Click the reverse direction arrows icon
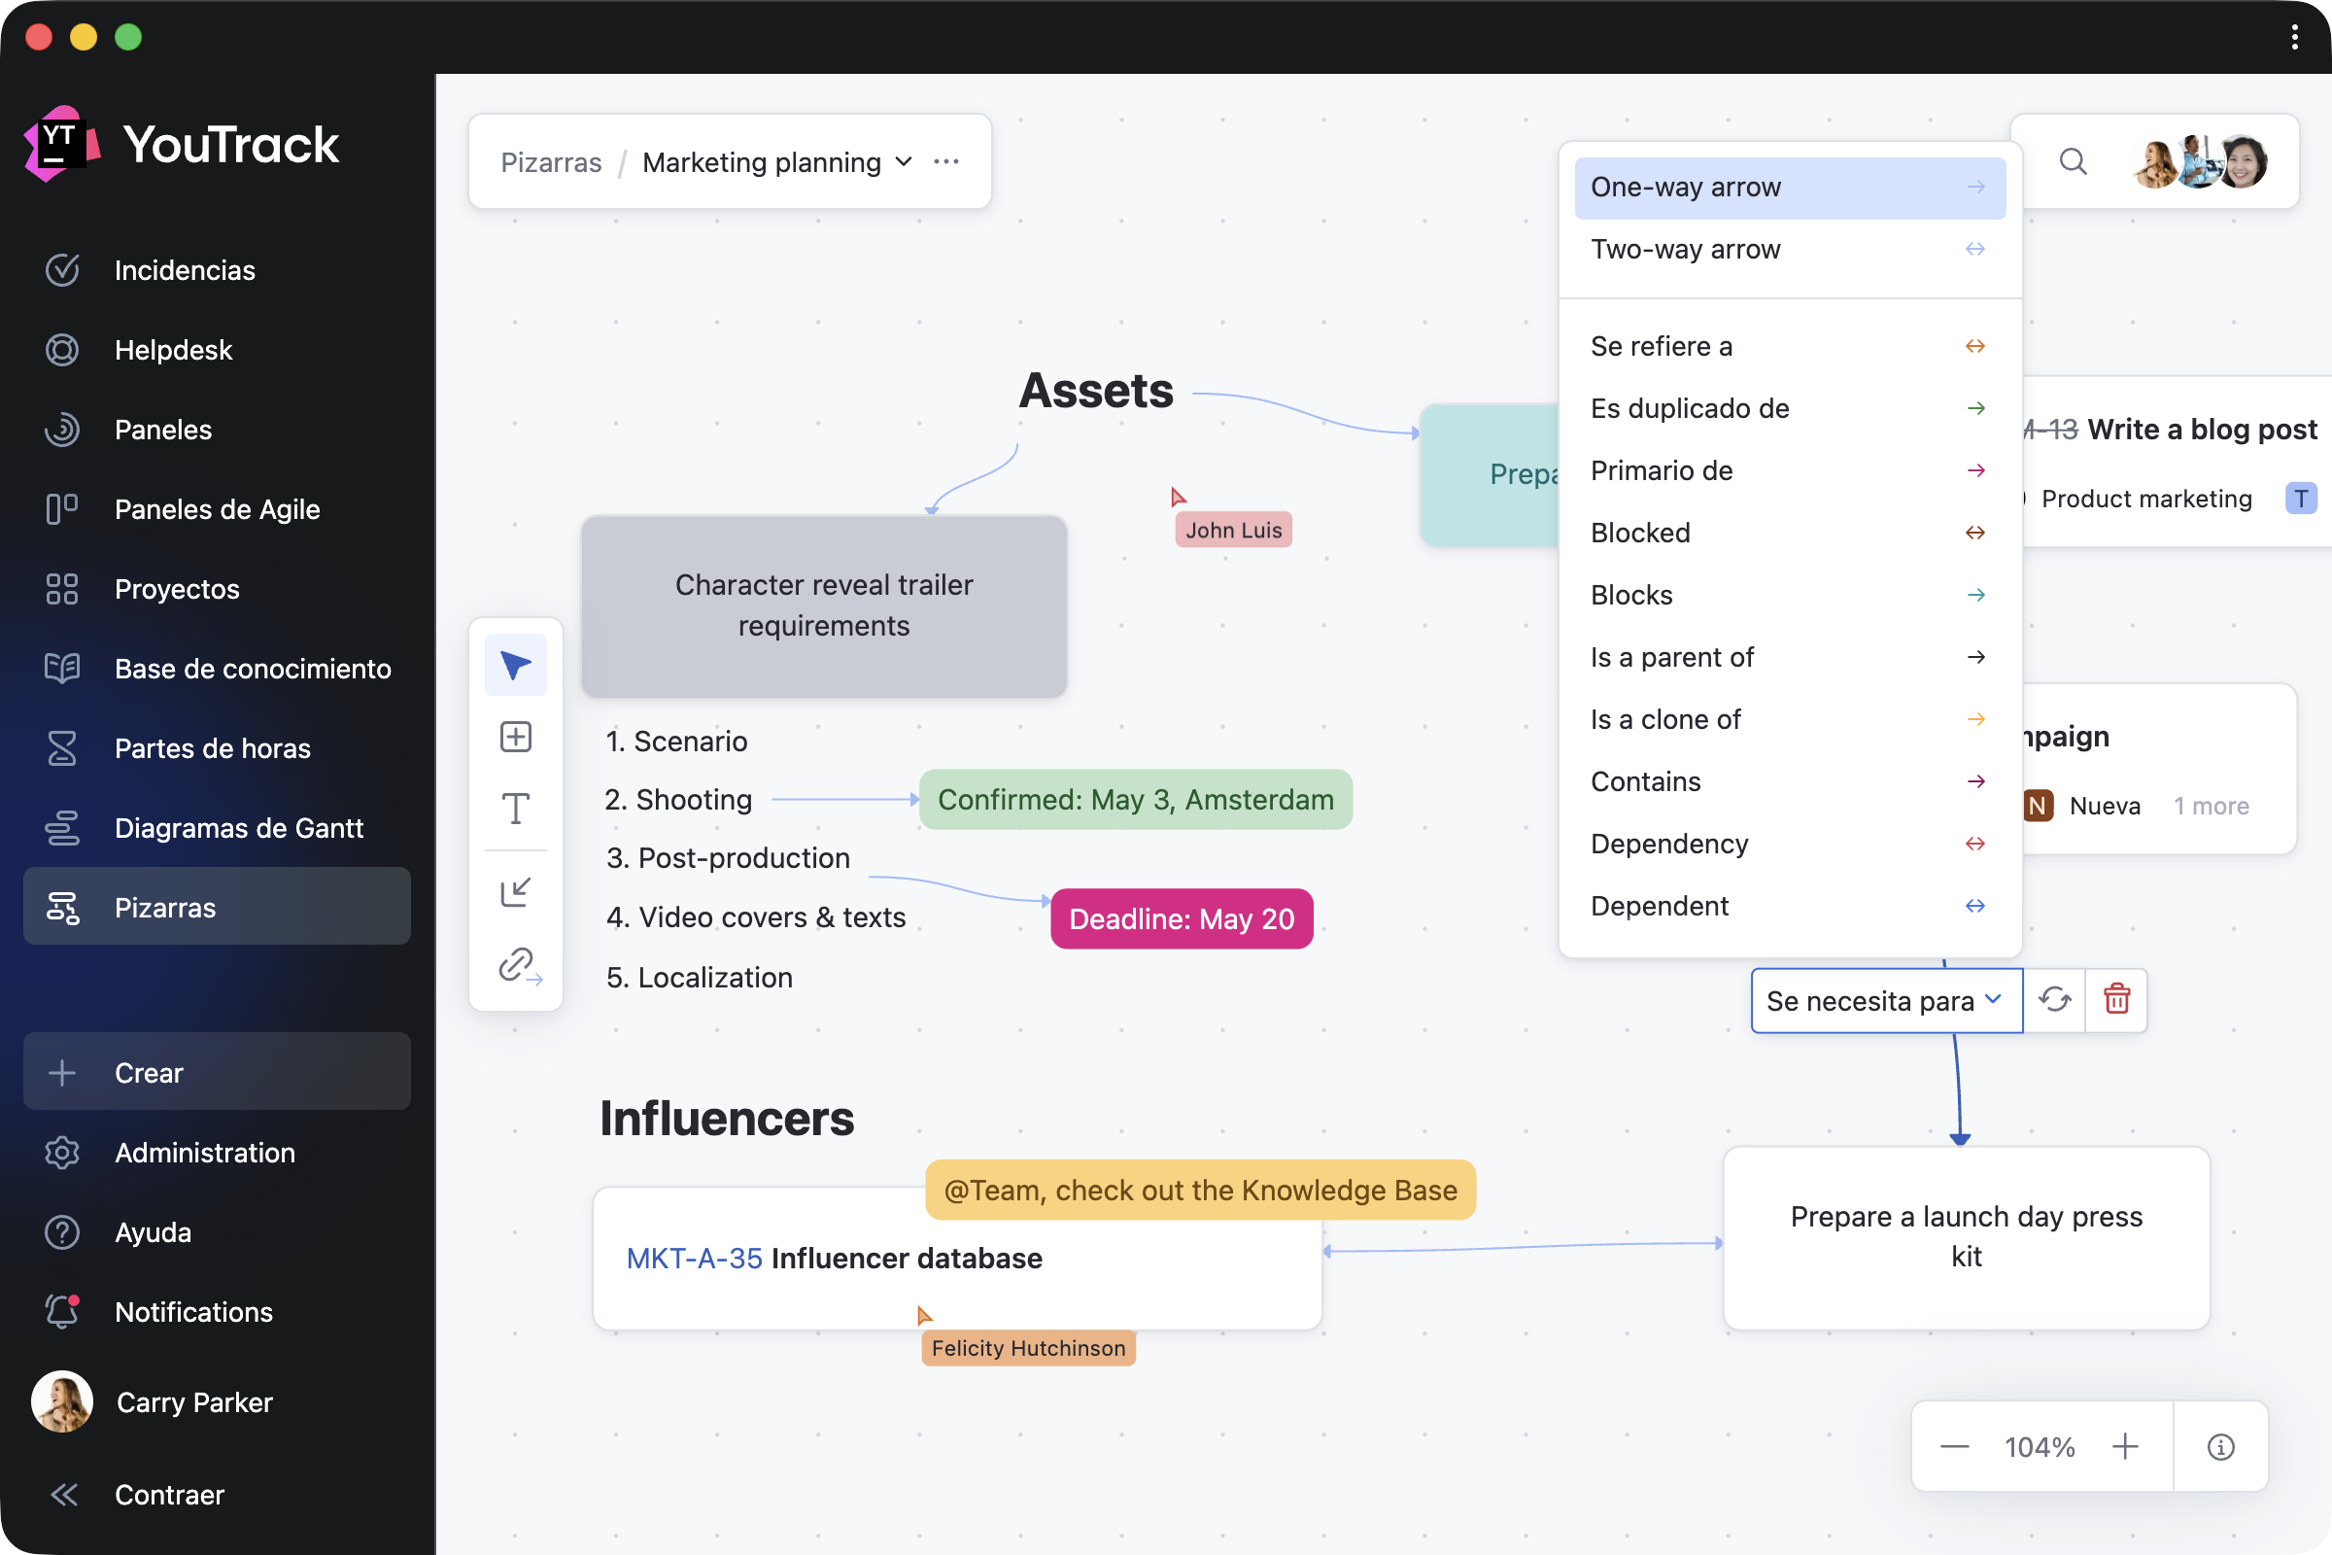The width and height of the screenshot is (2332, 1555). pos(2053,1000)
